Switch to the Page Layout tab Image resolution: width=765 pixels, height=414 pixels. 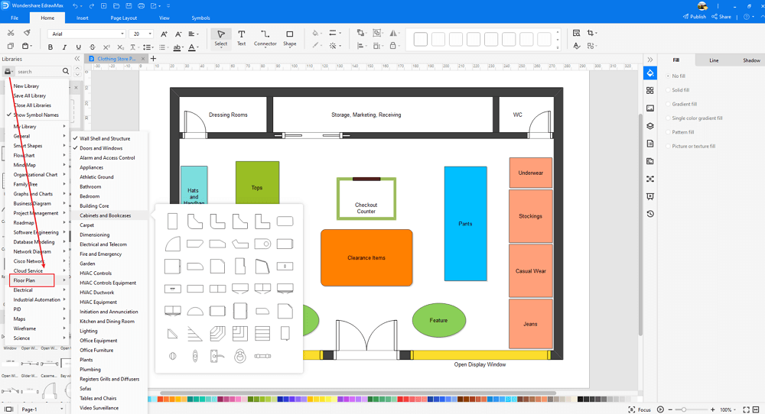coord(123,18)
